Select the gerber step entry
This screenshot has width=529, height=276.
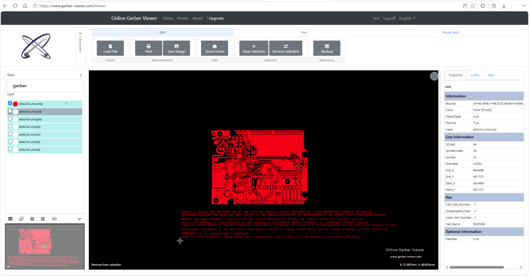45,86
